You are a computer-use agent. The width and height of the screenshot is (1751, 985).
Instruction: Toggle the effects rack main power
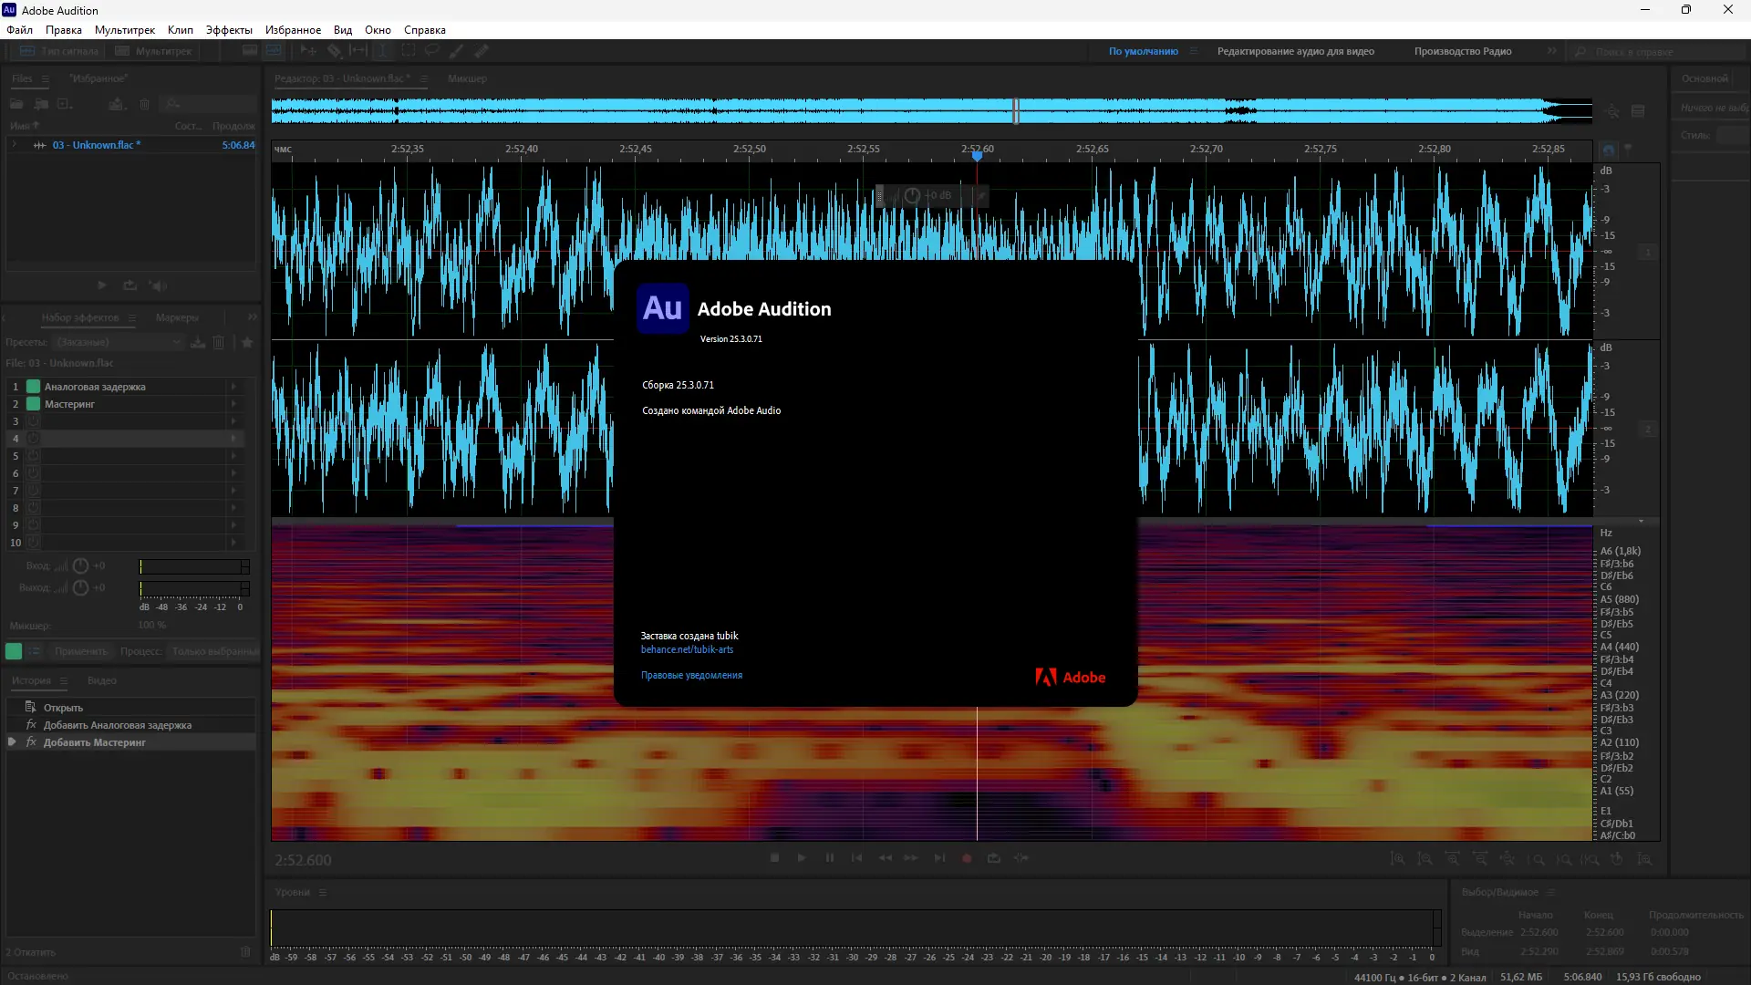(x=14, y=651)
